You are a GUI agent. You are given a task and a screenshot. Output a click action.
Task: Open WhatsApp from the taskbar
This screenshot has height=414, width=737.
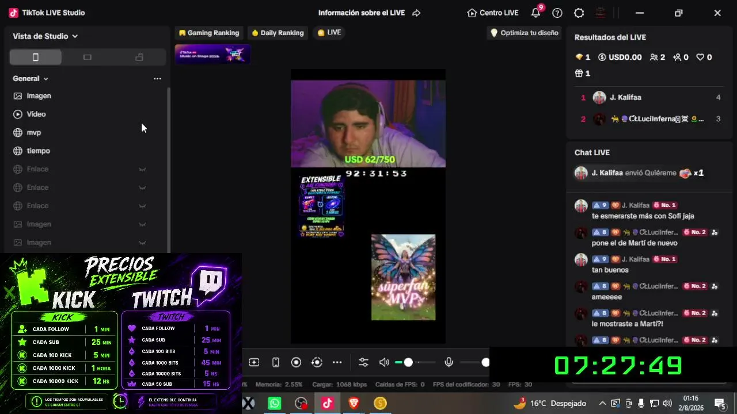[x=275, y=404]
